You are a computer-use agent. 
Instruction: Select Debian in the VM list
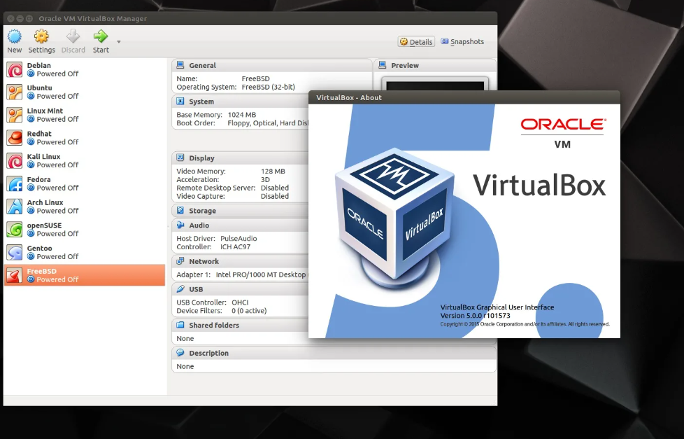pos(85,69)
